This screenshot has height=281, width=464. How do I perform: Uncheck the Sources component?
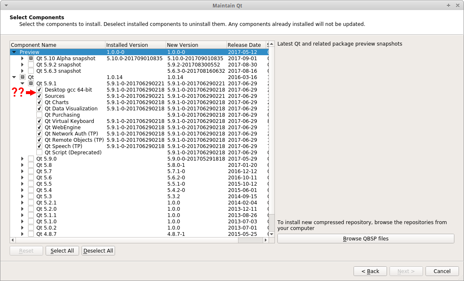coord(39,96)
